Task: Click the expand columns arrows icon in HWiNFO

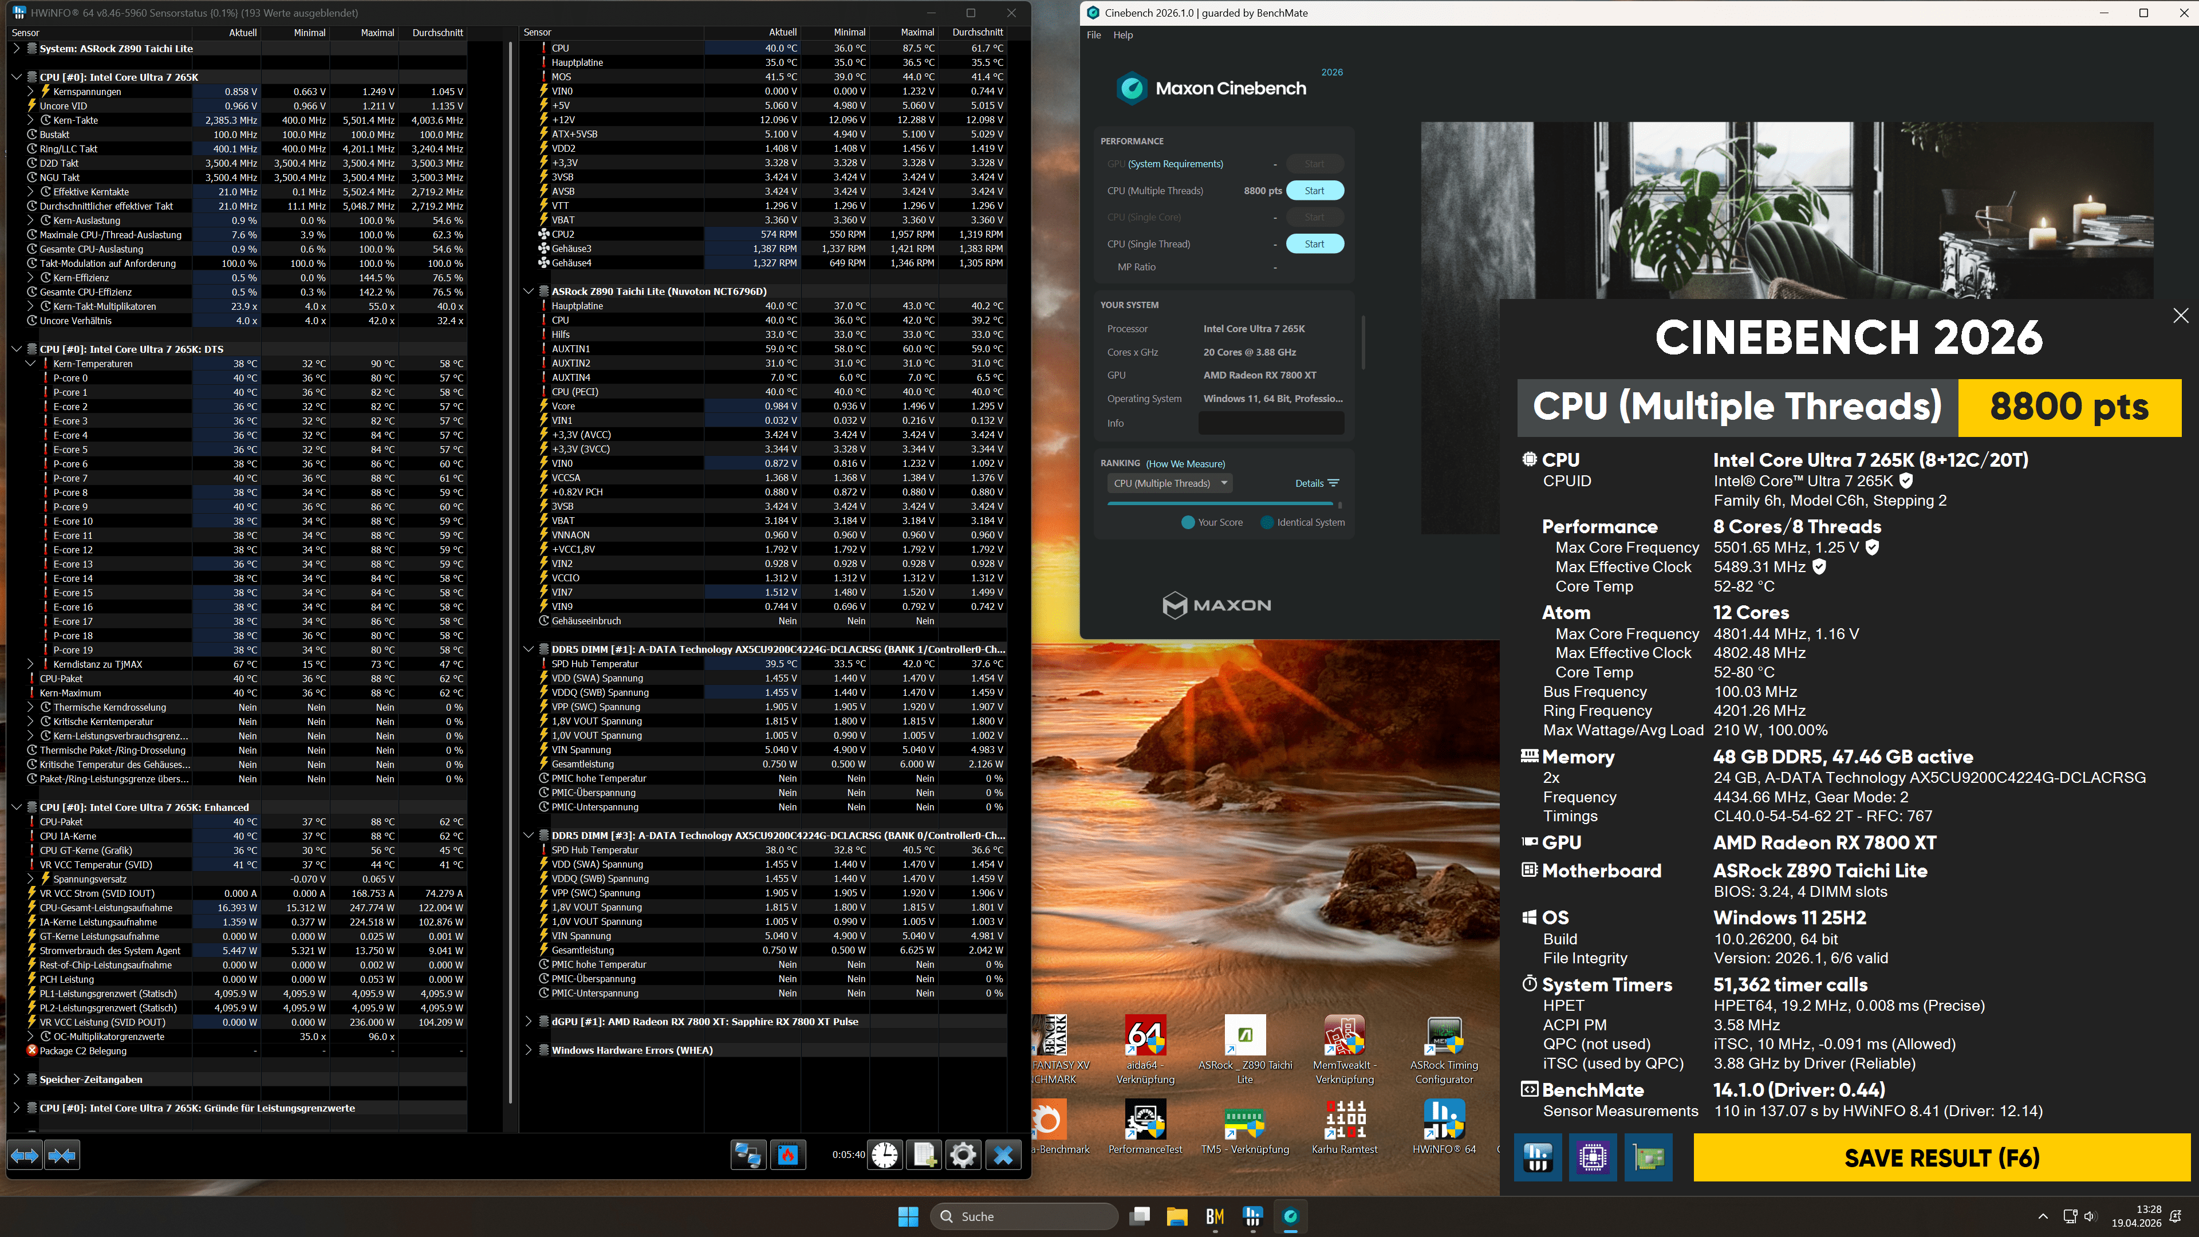Action: [x=25, y=1156]
